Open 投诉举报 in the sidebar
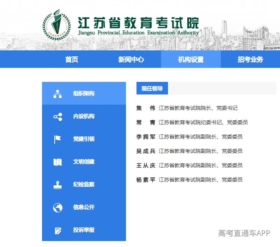This screenshot has height=247, width=280. tap(84, 230)
